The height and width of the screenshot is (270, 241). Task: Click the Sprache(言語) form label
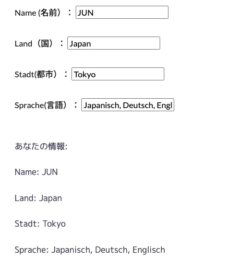coord(41,105)
